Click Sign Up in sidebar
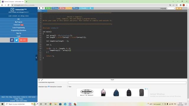The width and height of the screenshot is (189, 106). tap(19, 33)
